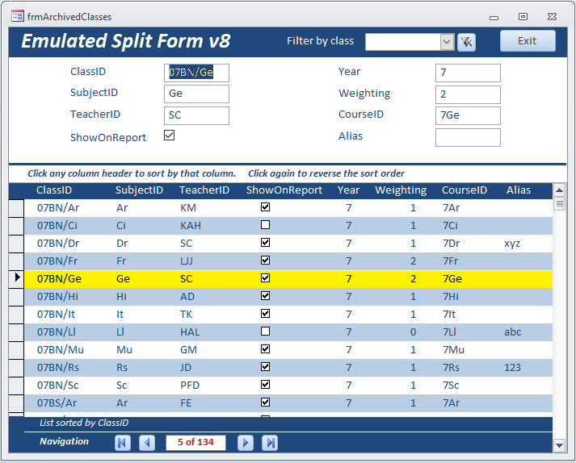Select the 07BN/Dr class row

pyautogui.click(x=288, y=244)
